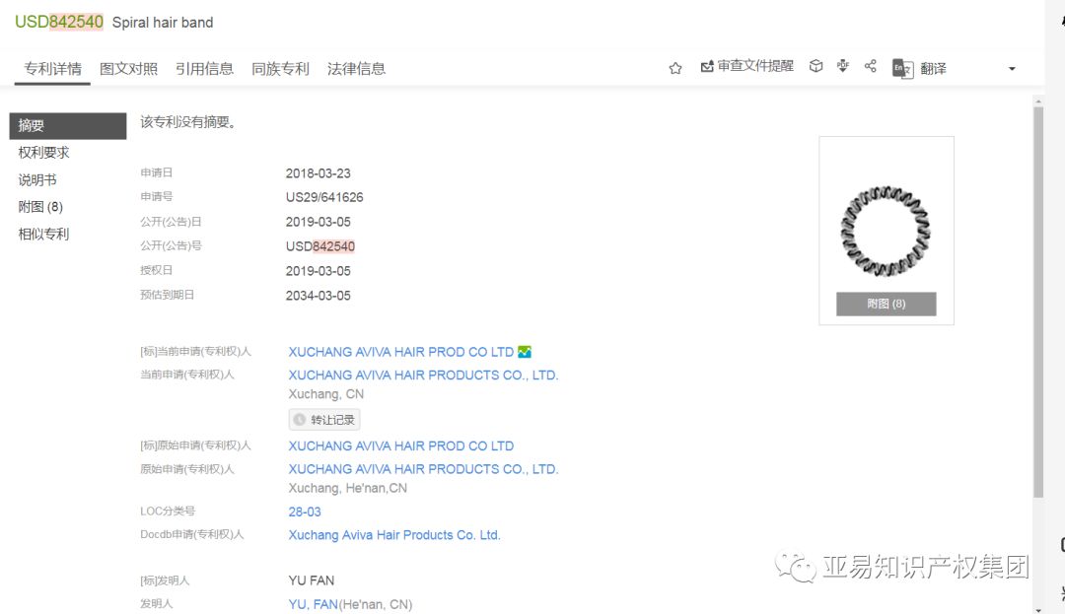Click the standardized inventor name YU FAN
The height and width of the screenshot is (614, 1065).
coord(311,580)
